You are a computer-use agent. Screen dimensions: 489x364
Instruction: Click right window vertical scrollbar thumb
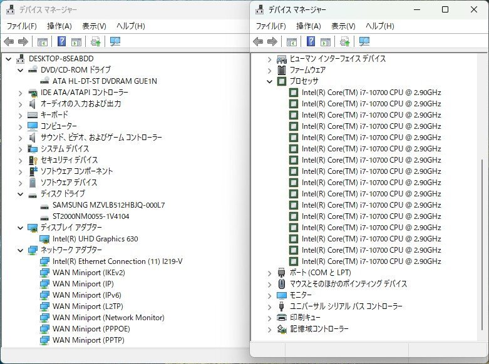(482, 245)
